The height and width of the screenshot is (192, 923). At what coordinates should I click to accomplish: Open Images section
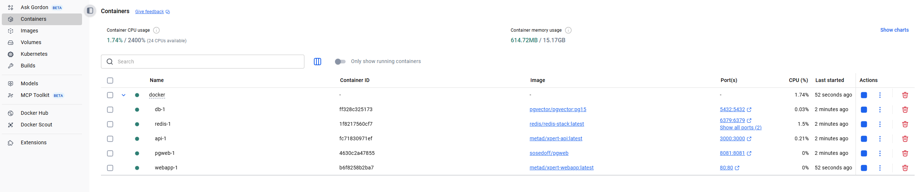click(x=42, y=31)
